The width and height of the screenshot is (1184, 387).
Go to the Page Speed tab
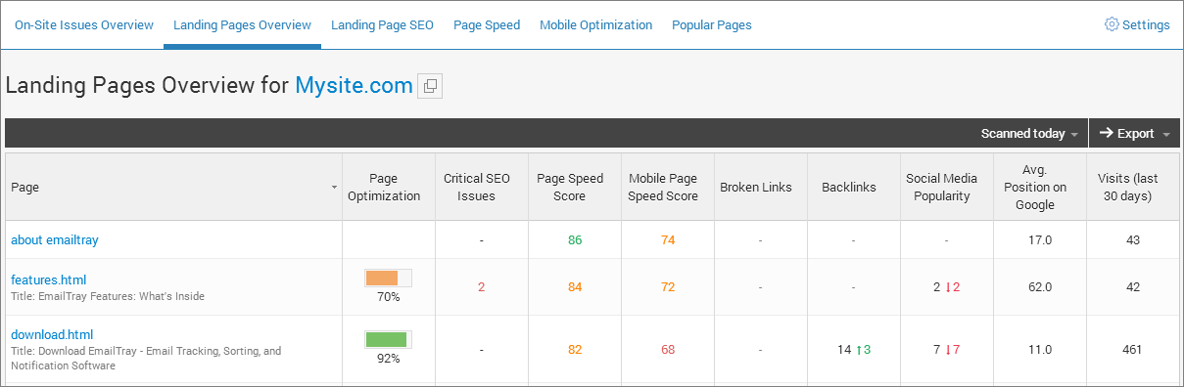[487, 25]
